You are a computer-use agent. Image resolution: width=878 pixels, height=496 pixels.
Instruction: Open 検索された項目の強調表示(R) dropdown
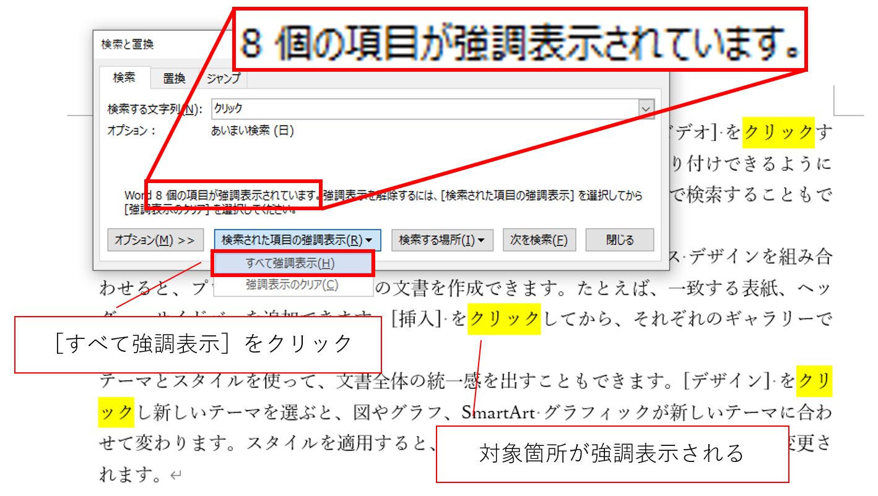297,240
